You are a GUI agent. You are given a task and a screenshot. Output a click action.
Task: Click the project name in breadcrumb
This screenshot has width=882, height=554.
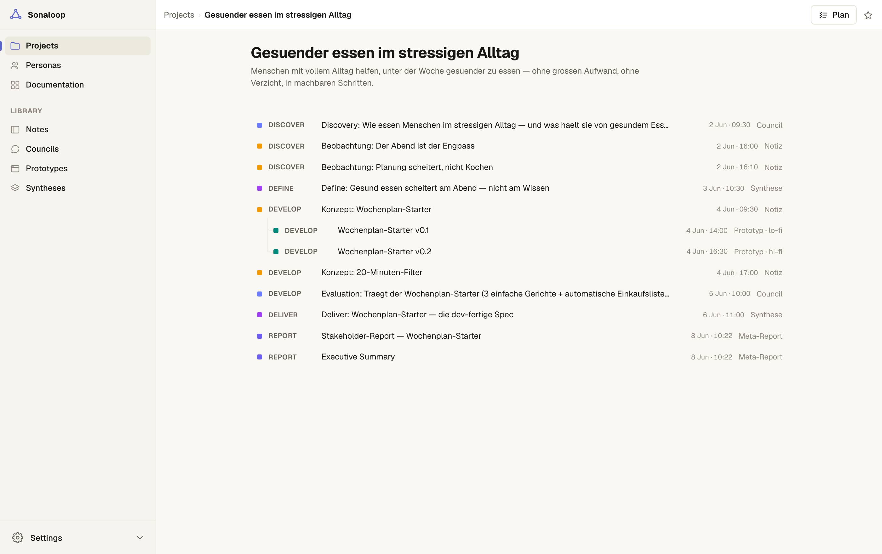[278, 15]
